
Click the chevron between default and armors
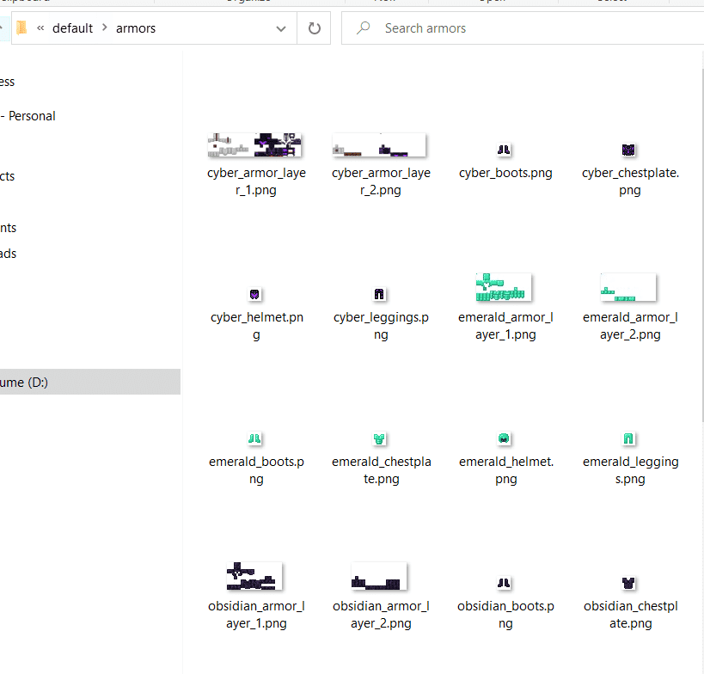tap(105, 28)
